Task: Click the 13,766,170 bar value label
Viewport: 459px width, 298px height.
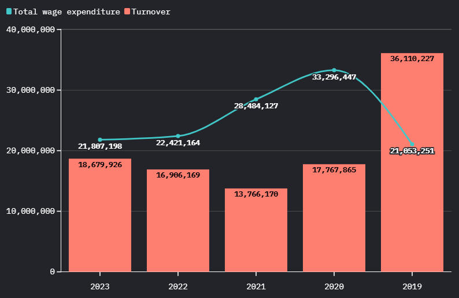Action: tap(256, 194)
